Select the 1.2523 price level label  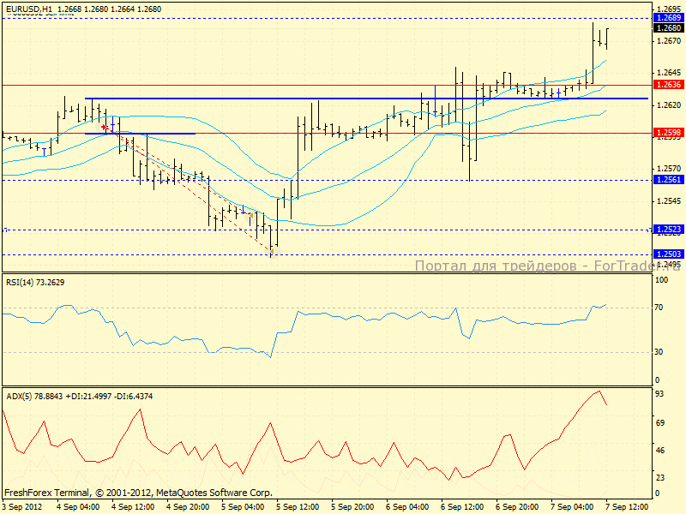(x=667, y=230)
